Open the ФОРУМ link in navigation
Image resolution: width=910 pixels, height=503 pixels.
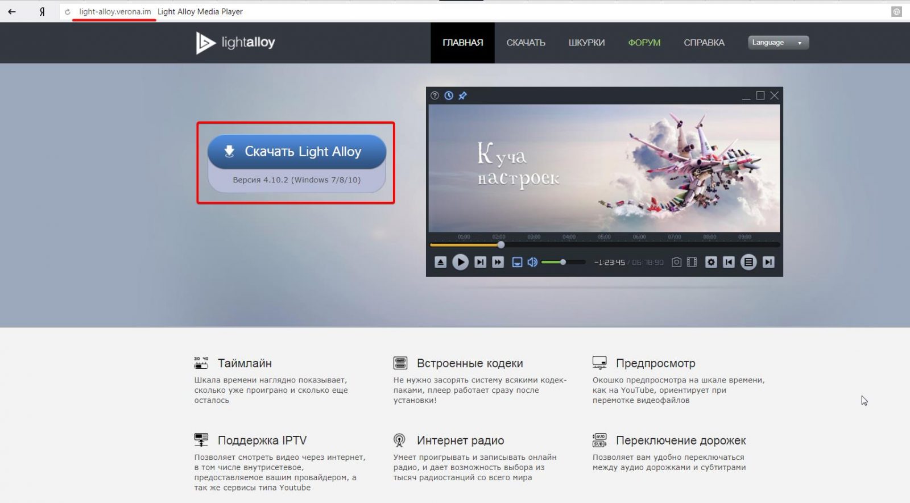pos(644,43)
